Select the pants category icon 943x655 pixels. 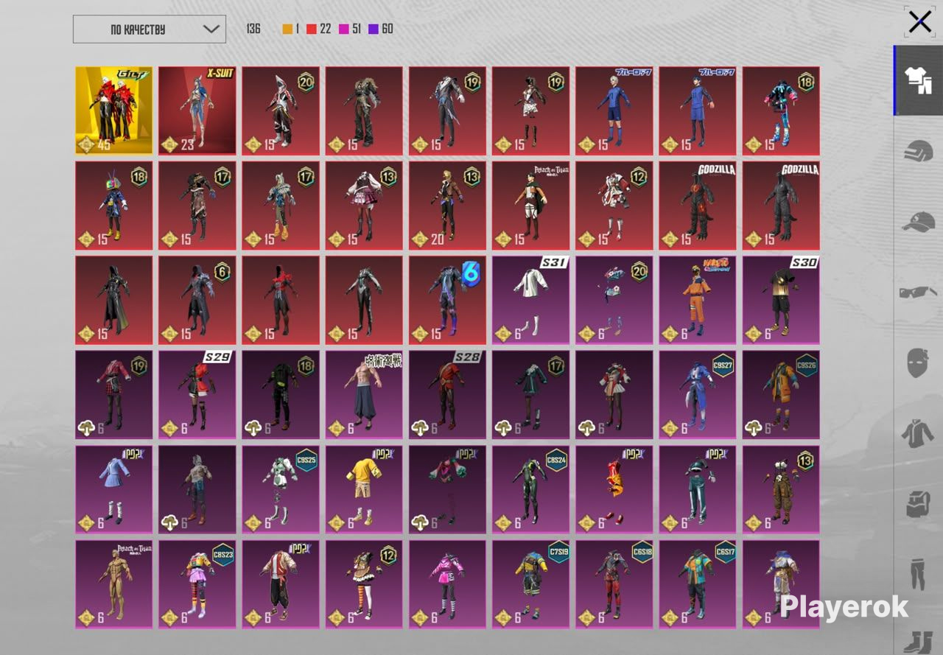click(x=918, y=575)
